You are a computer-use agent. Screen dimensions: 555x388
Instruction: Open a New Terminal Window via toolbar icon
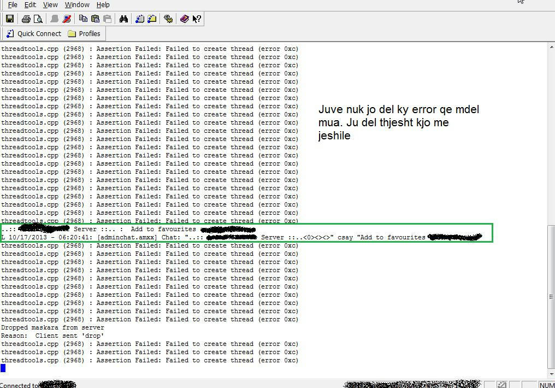point(140,19)
